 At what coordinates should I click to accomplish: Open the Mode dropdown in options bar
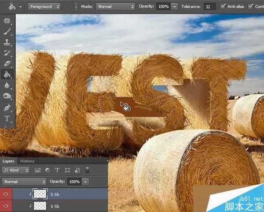point(115,7)
